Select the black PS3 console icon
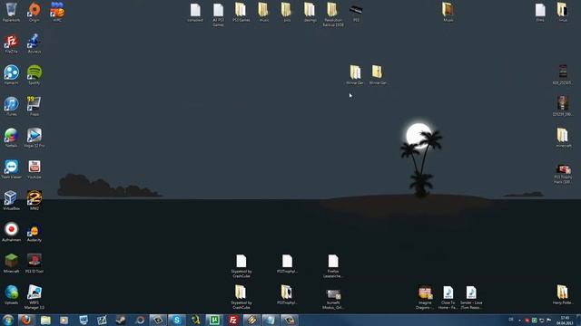The image size is (581, 326). [356, 12]
